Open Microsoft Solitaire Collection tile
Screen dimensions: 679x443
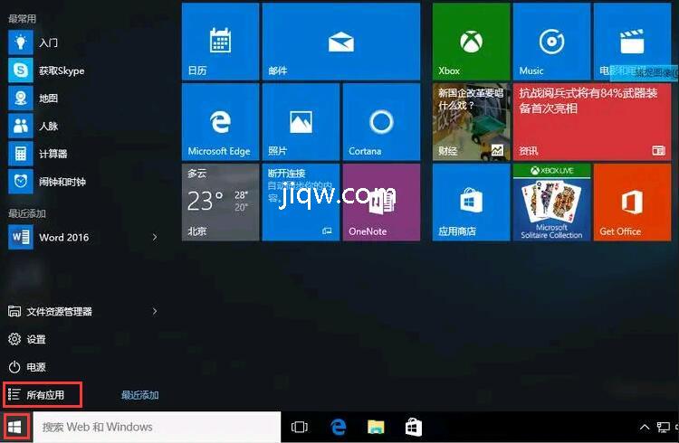coord(551,202)
